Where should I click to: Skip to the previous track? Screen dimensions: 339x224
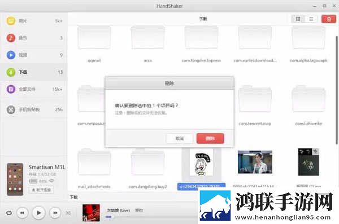[22, 213]
